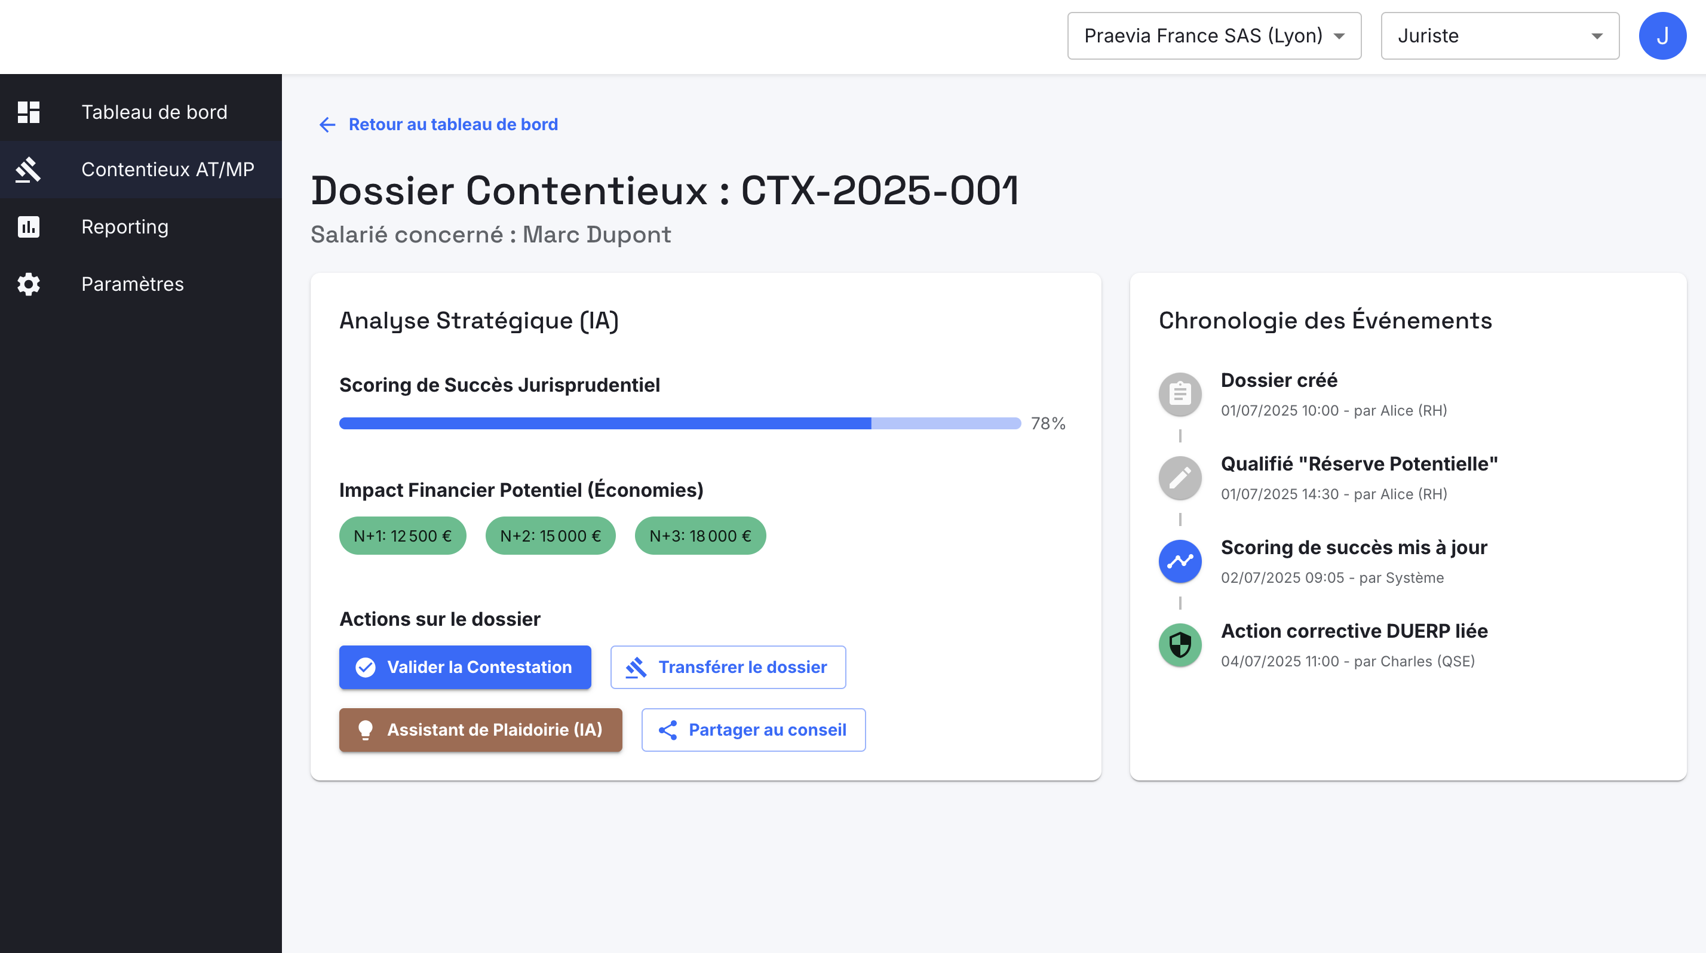Click the clipboard icon for Dossier créé
Viewport: 1706px width, 953px height.
coord(1180,395)
